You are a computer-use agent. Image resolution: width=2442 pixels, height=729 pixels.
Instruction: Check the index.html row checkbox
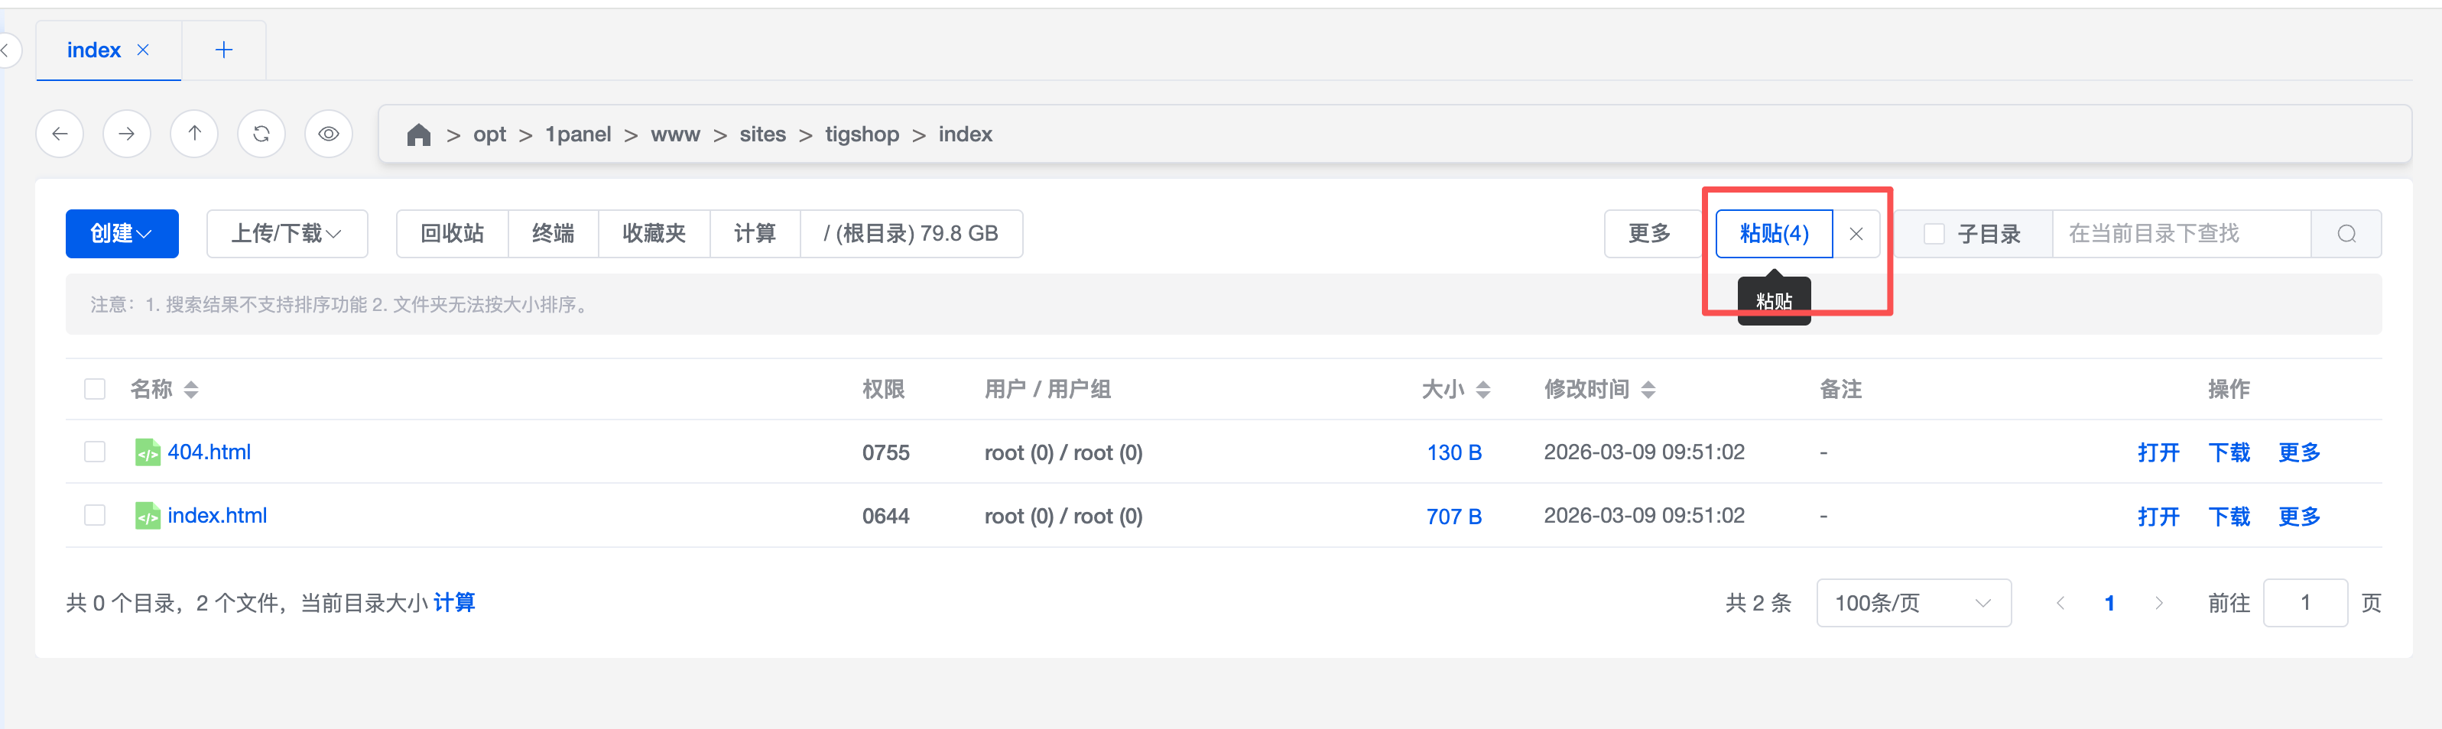click(95, 516)
